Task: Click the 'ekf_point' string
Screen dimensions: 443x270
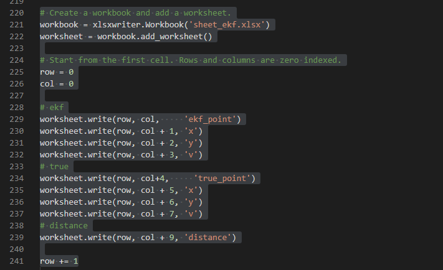Action: 210,119
